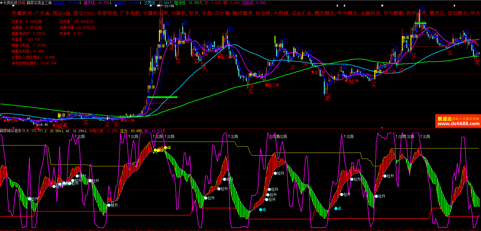Switch period via the 日线 label
The image size is (481, 231).
(22, 3)
